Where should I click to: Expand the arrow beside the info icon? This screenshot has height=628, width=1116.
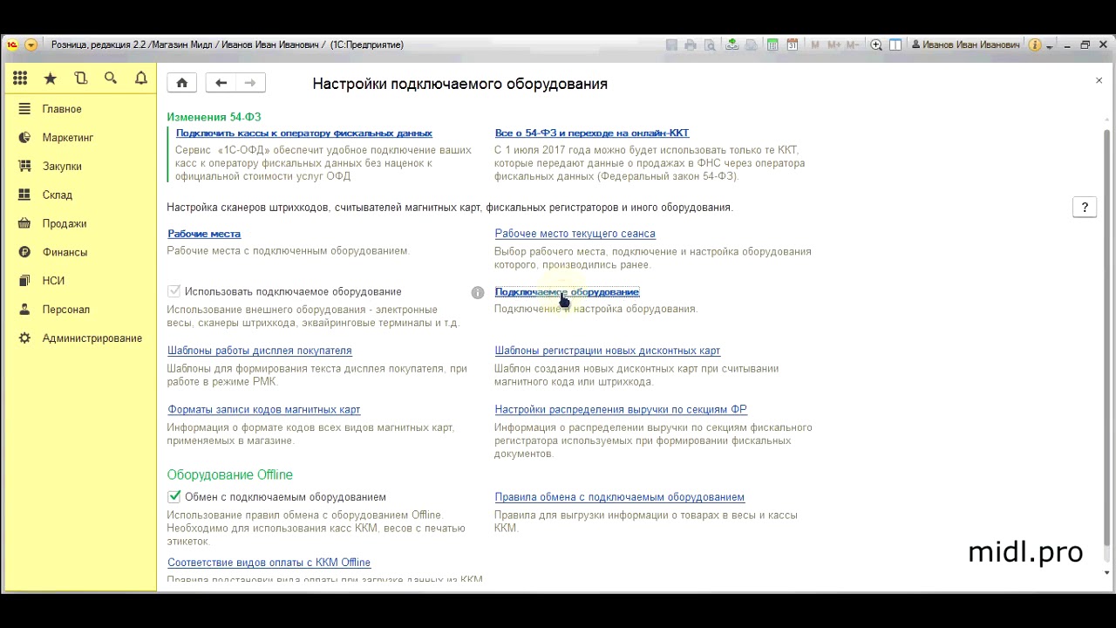(1049, 45)
